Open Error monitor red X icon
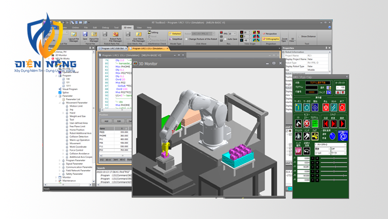This screenshot has width=388, height=219. 307,123
